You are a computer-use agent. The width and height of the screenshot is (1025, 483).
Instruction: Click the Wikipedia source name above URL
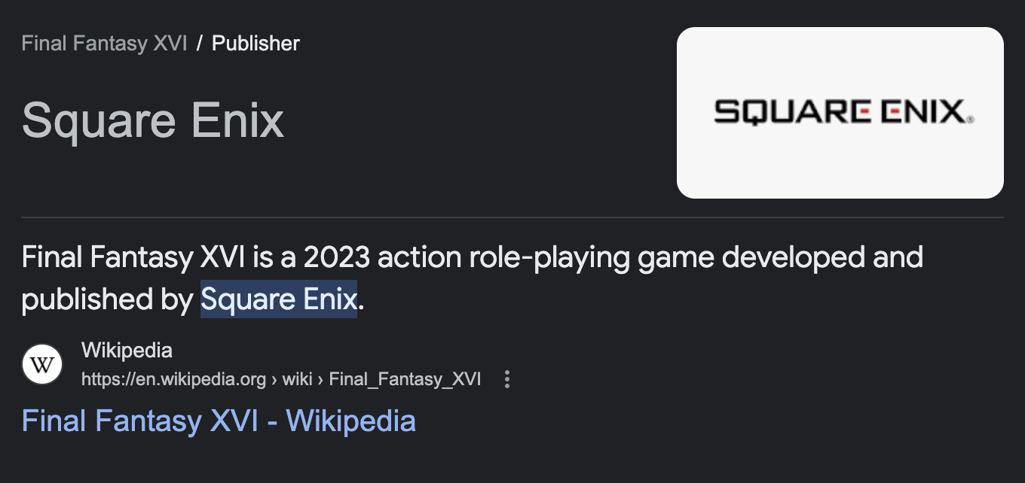click(x=127, y=351)
